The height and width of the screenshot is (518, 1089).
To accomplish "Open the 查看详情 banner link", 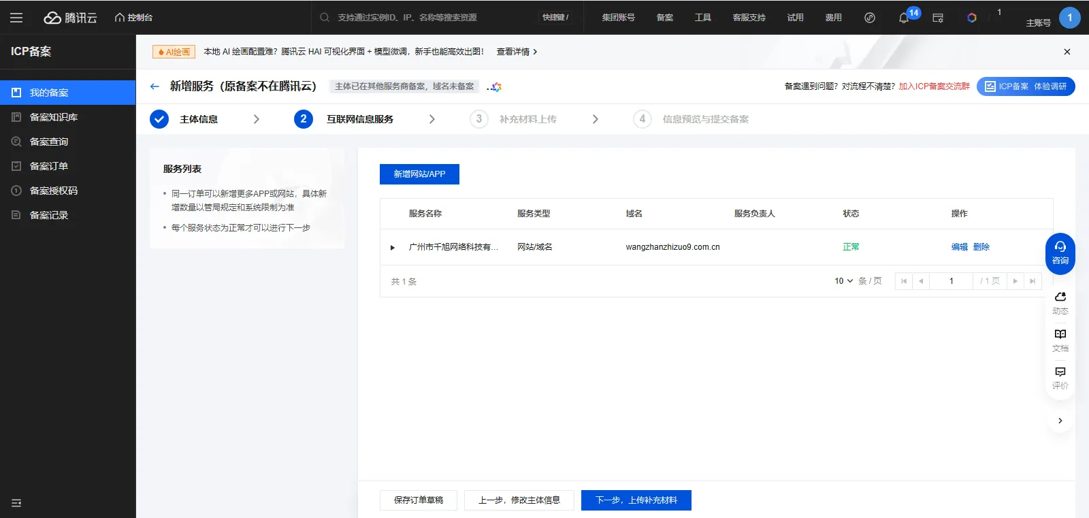I will pyautogui.click(x=517, y=52).
